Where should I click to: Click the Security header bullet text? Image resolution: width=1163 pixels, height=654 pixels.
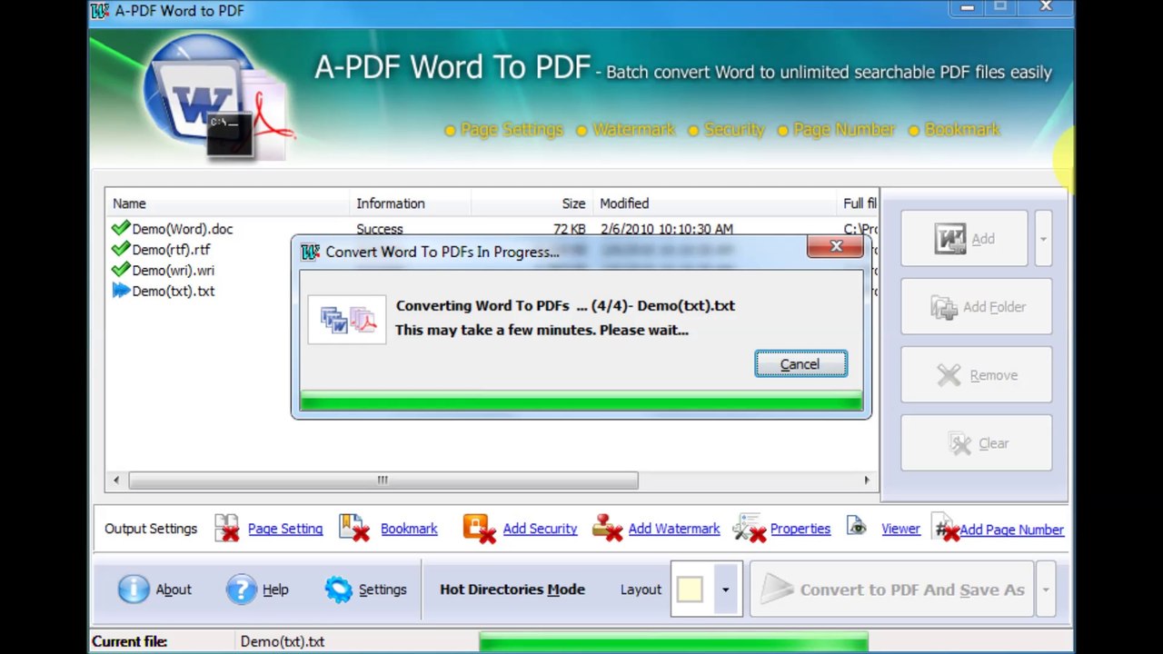point(734,130)
